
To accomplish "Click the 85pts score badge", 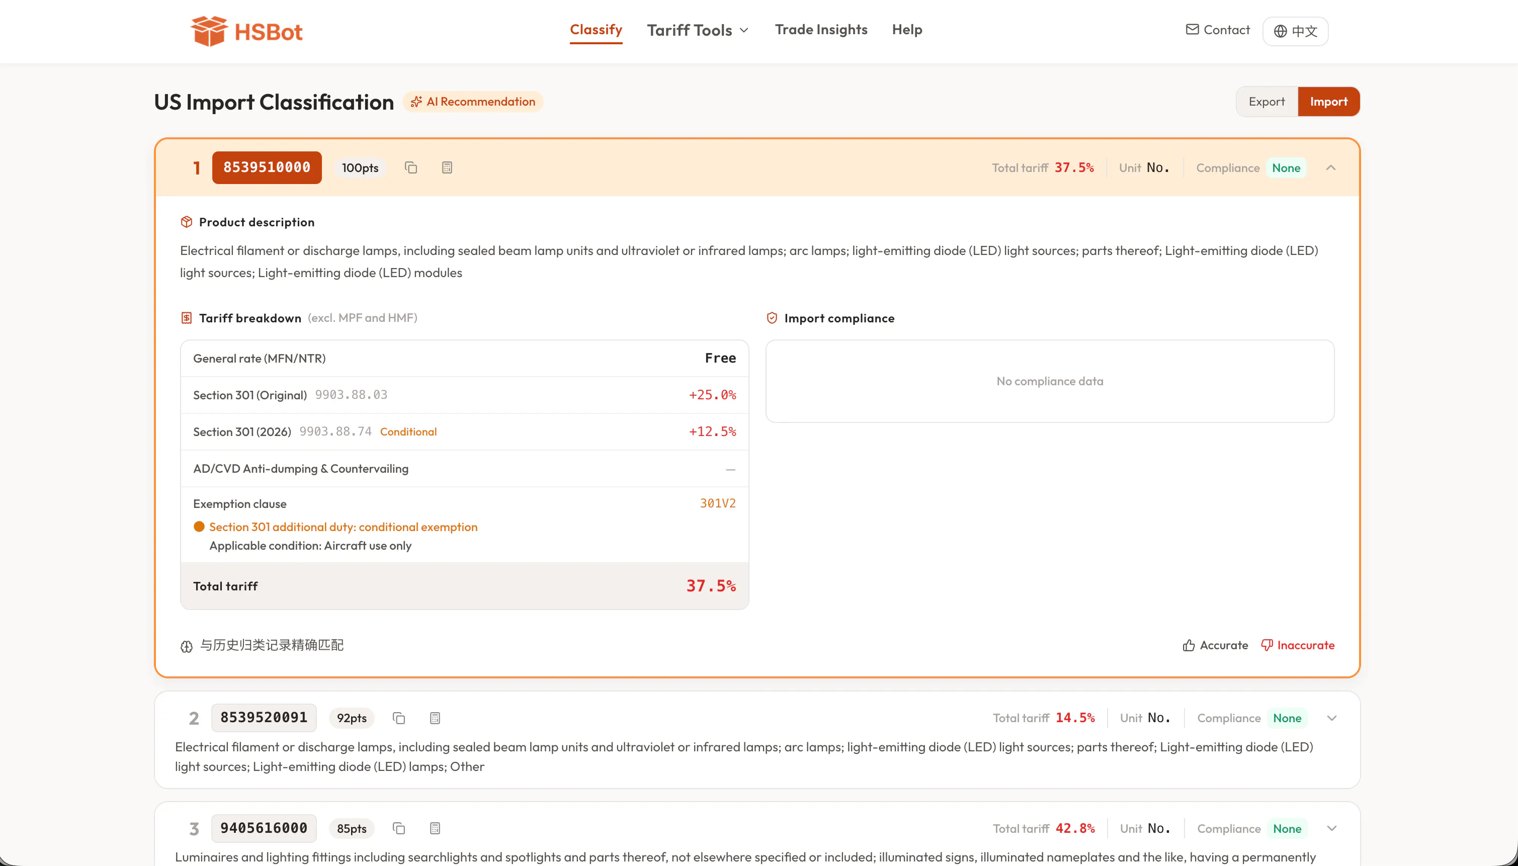I will 352,828.
